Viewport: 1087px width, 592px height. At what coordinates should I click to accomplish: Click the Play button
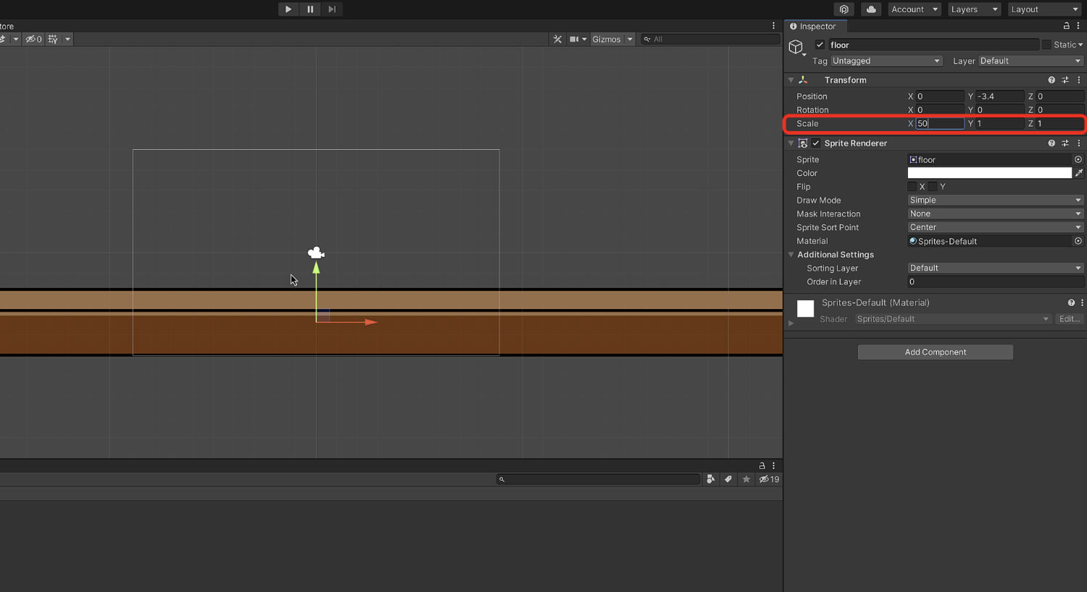[288, 9]
